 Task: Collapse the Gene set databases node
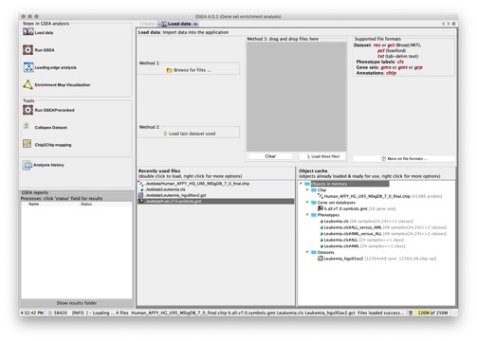click(x=307, y=202)
